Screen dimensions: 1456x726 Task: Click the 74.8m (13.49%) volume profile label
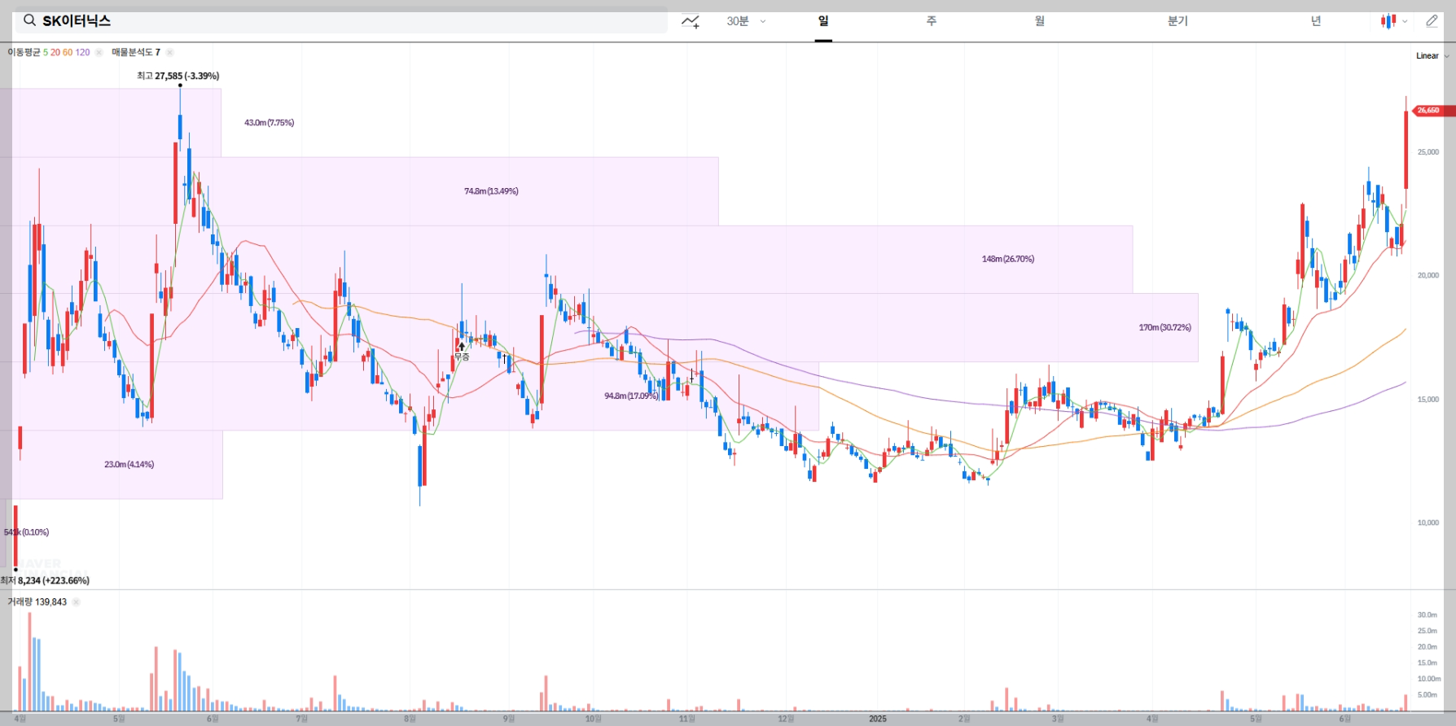(x=491, y=191)
